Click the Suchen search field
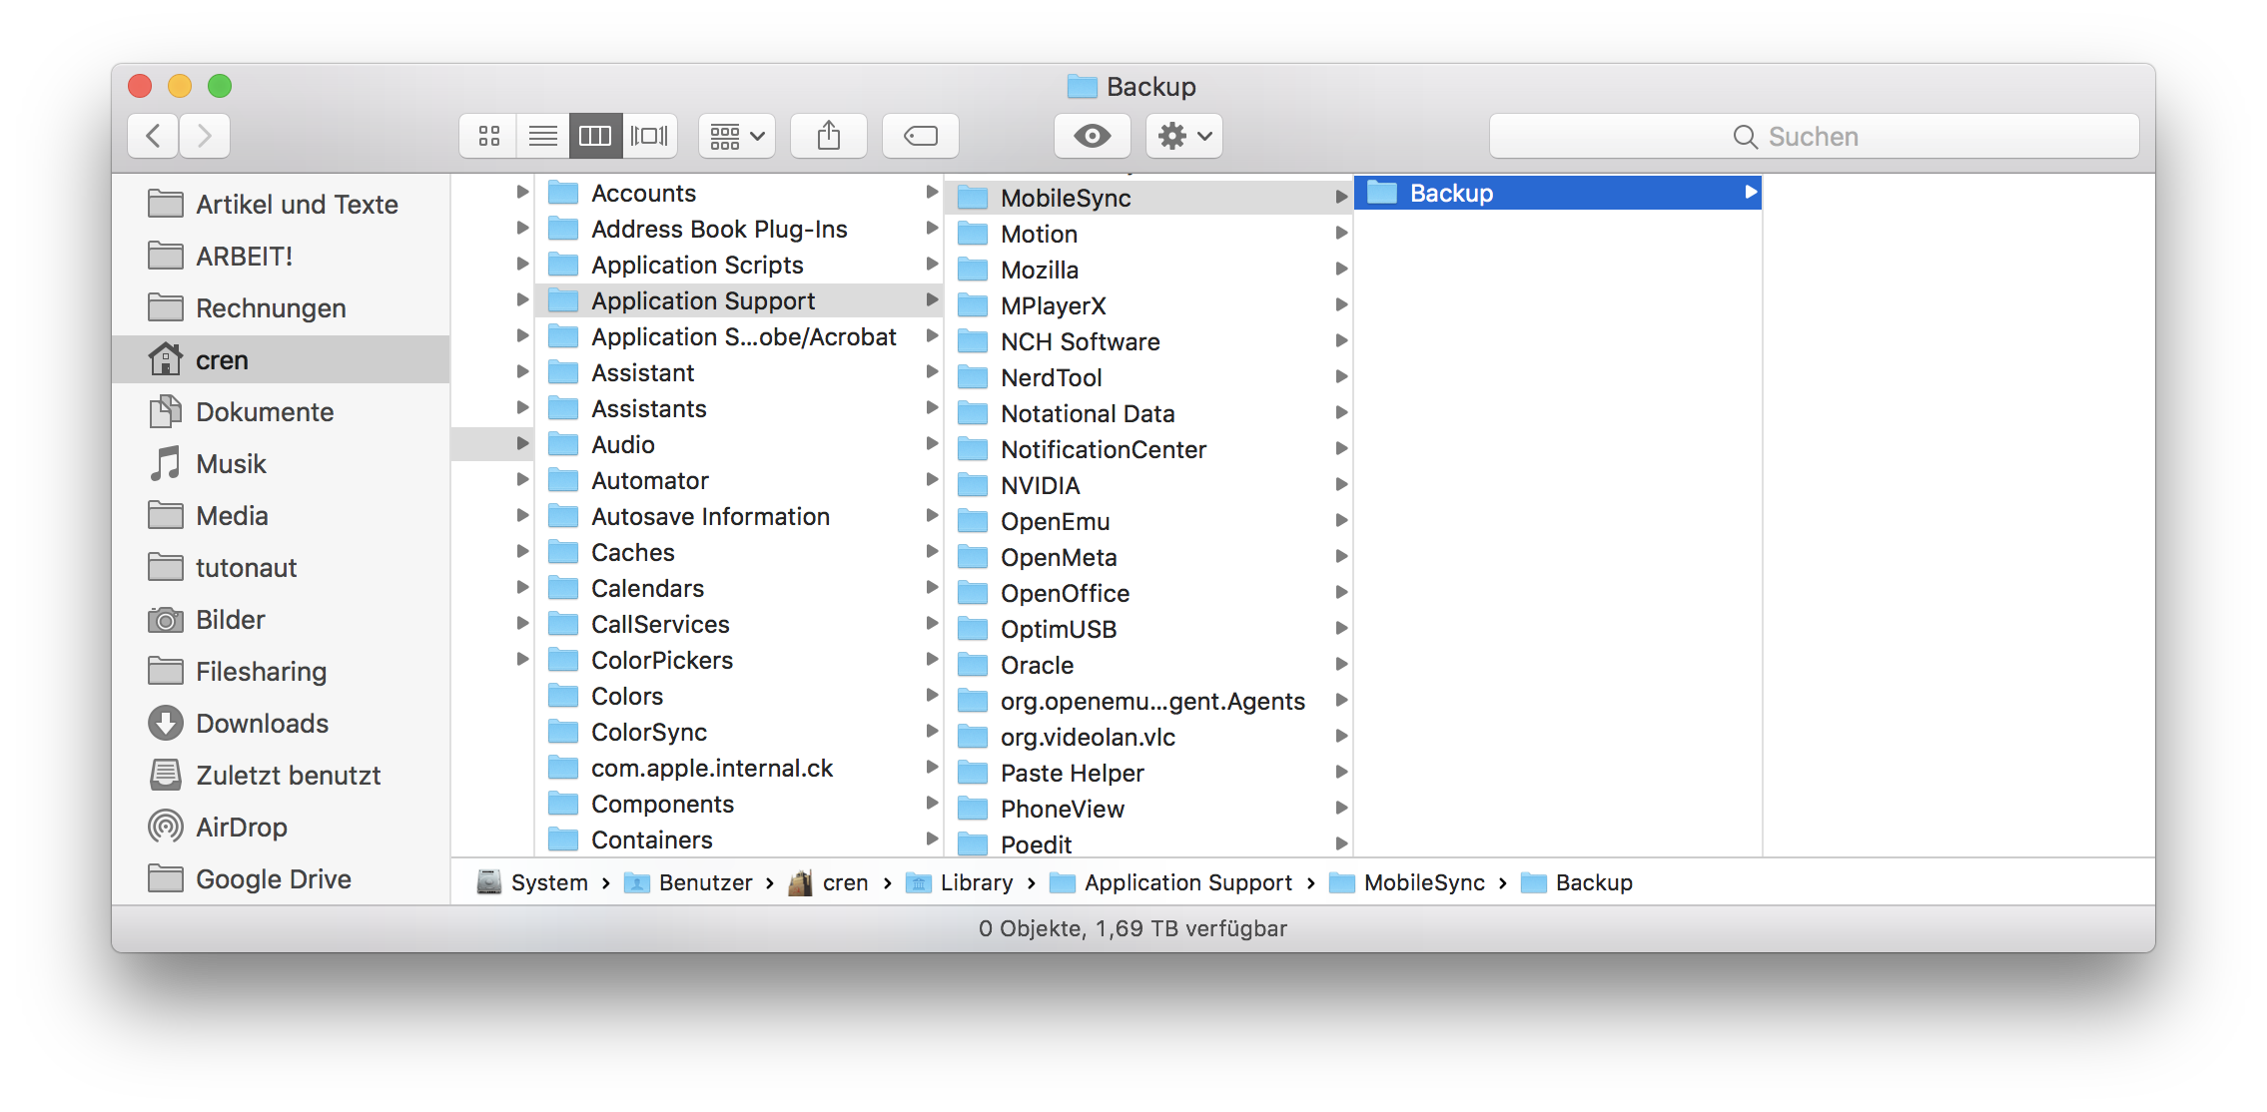This screenshot has width=2267, height=1112. tap(1813, 136)
